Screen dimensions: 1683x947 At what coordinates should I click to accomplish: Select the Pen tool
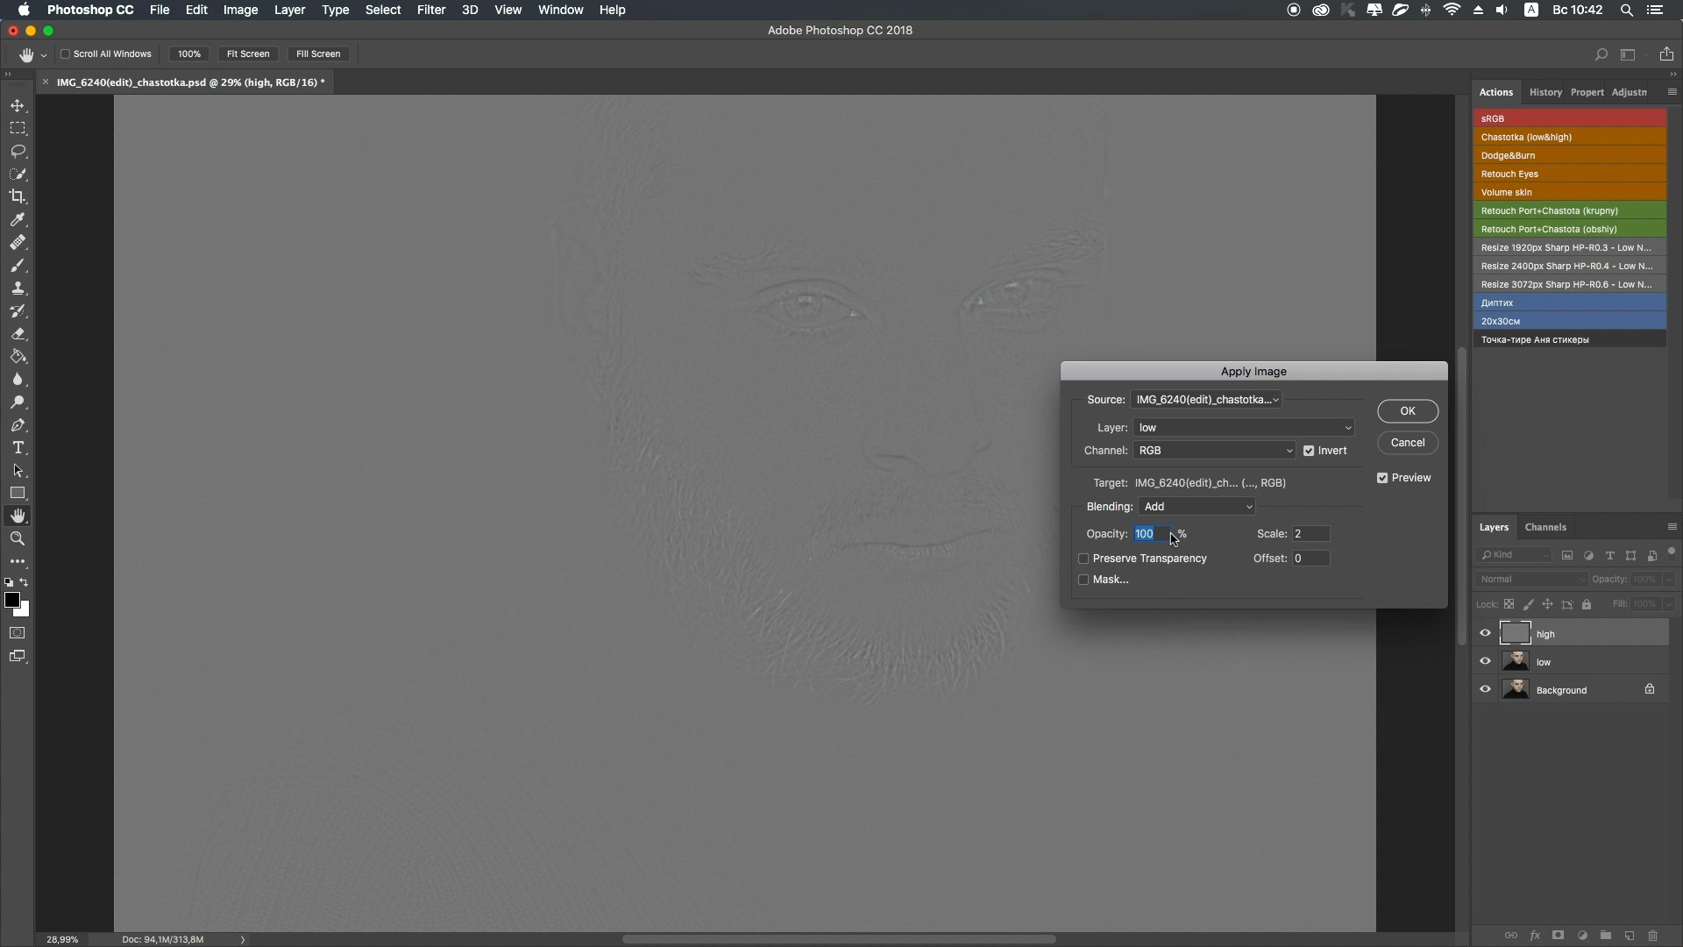(x=18, y=425)
